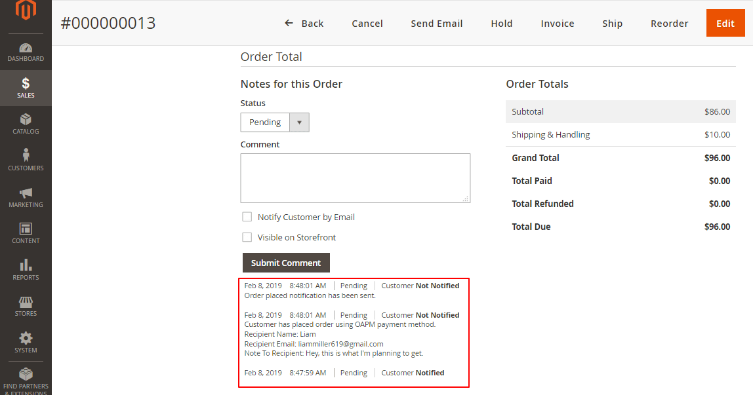
Task: Click Hold in the order toolbar
Action: click(x=501, y=23)
